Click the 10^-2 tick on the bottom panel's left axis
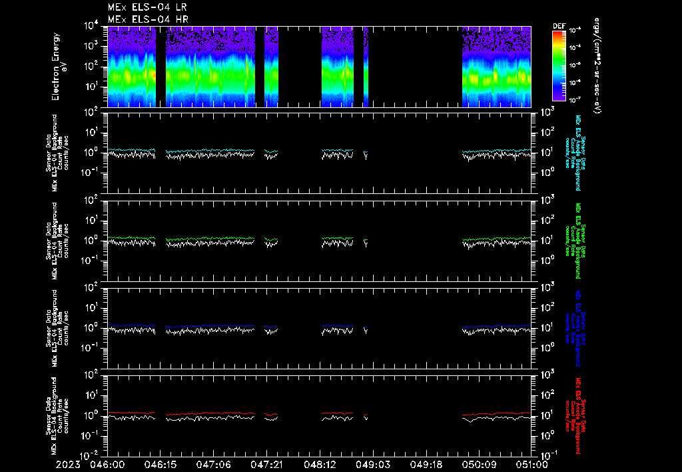682x472 pixels. 89,455
